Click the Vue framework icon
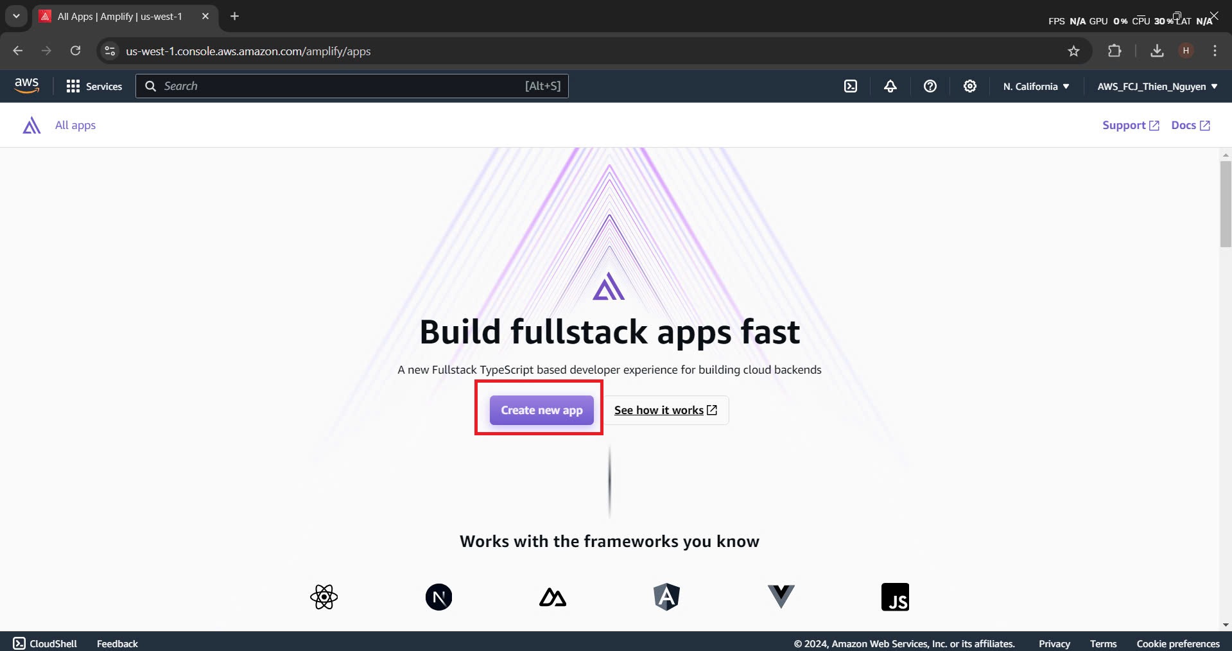The height and width of the screenshot is (651, 1232). pyautogui.click(x=781, y=596)
